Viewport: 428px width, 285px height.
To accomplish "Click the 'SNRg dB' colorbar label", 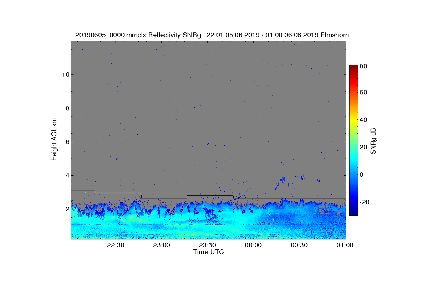I will pyautogui.click(x=373, y=141).
